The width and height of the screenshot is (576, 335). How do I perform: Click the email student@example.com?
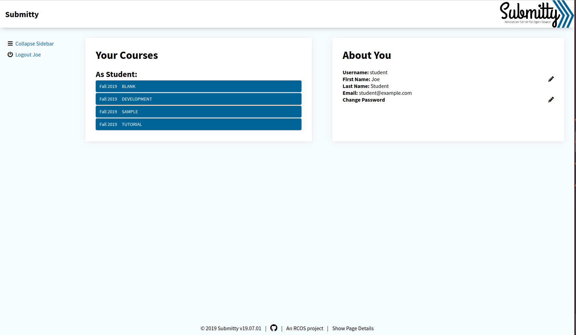click(x=385, y=93)
